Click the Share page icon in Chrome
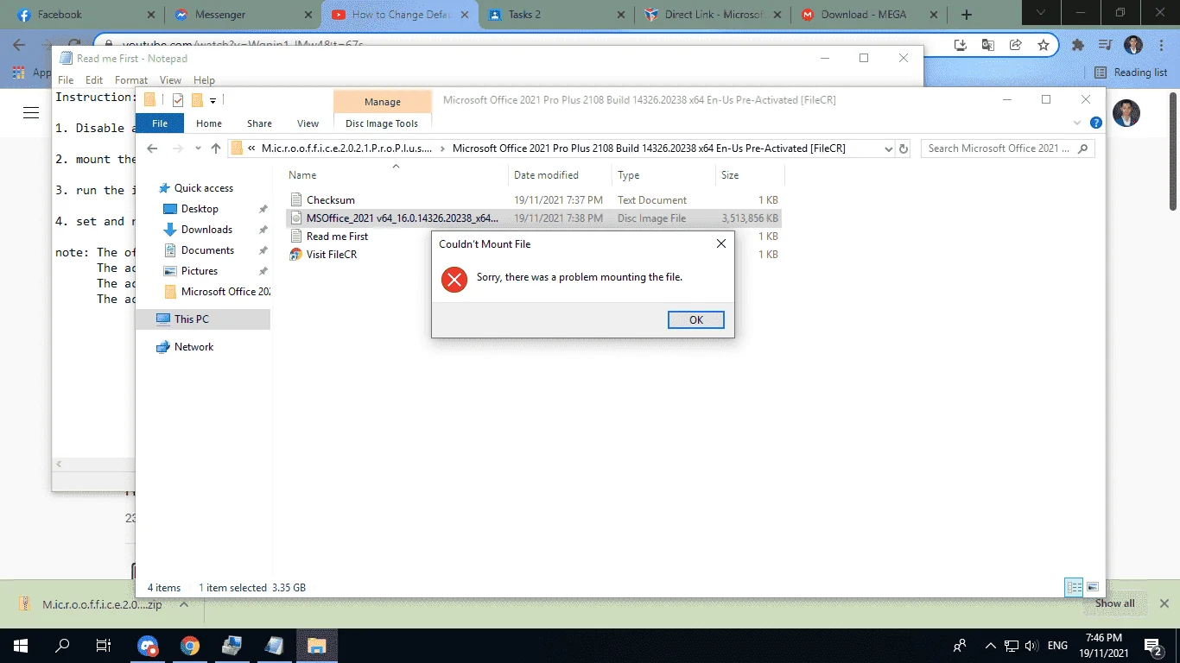This screenshot has width=1180, height=663. tap(1016, 45)
